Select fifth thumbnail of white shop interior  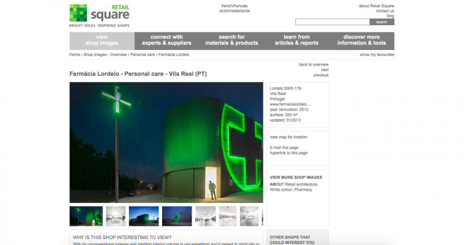point(205,216)
